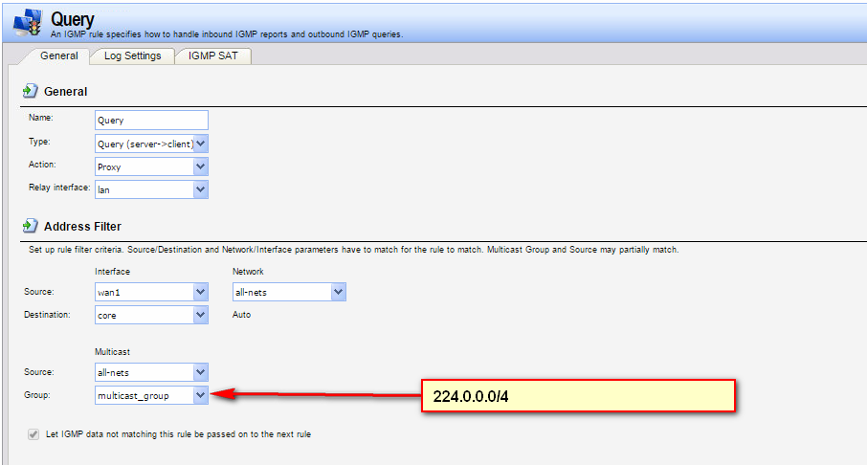Click the Query traffic-light header icon
867x465 pixels.
(28, 23)
